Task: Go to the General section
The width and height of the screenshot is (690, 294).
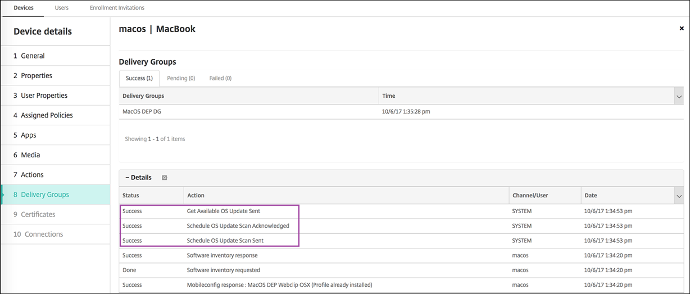Action: click(x=33, y=56)
